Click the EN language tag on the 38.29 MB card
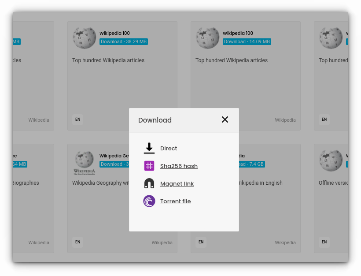This screenshot has width=361, height=276. click(x=78, y=119)
